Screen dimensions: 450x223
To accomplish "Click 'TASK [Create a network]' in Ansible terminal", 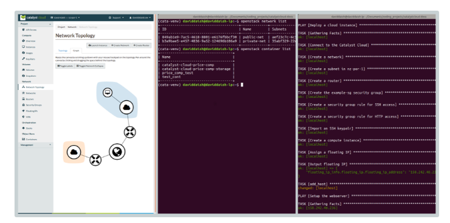I will pos(321,57).
